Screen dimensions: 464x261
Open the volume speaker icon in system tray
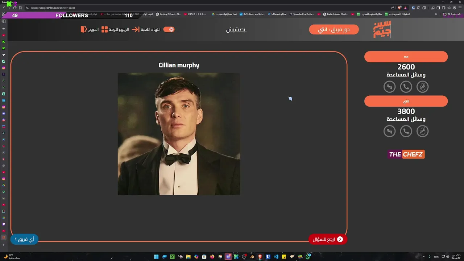(x=448, y=257)
